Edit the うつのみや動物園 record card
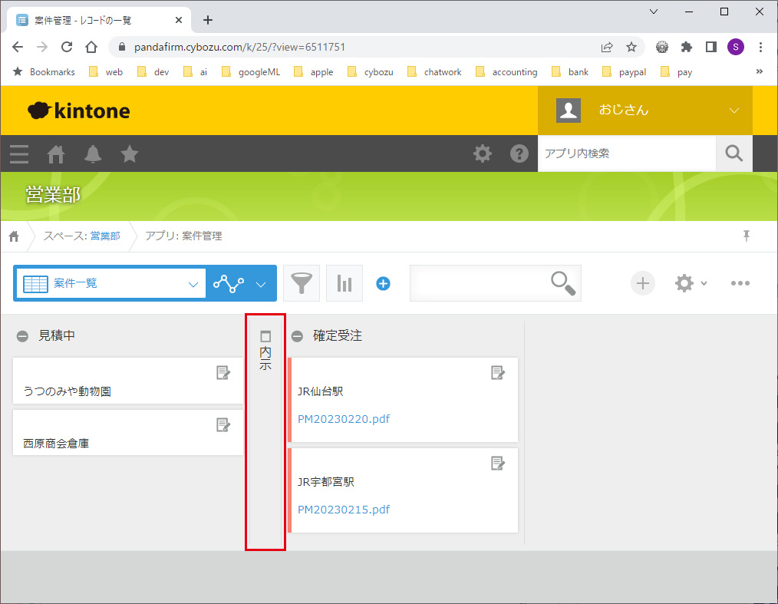778x604 pixels. pos(223,373)
